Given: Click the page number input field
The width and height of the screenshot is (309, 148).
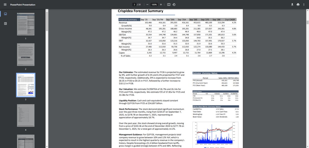Looking at the screenshot, I should point(135,5).
